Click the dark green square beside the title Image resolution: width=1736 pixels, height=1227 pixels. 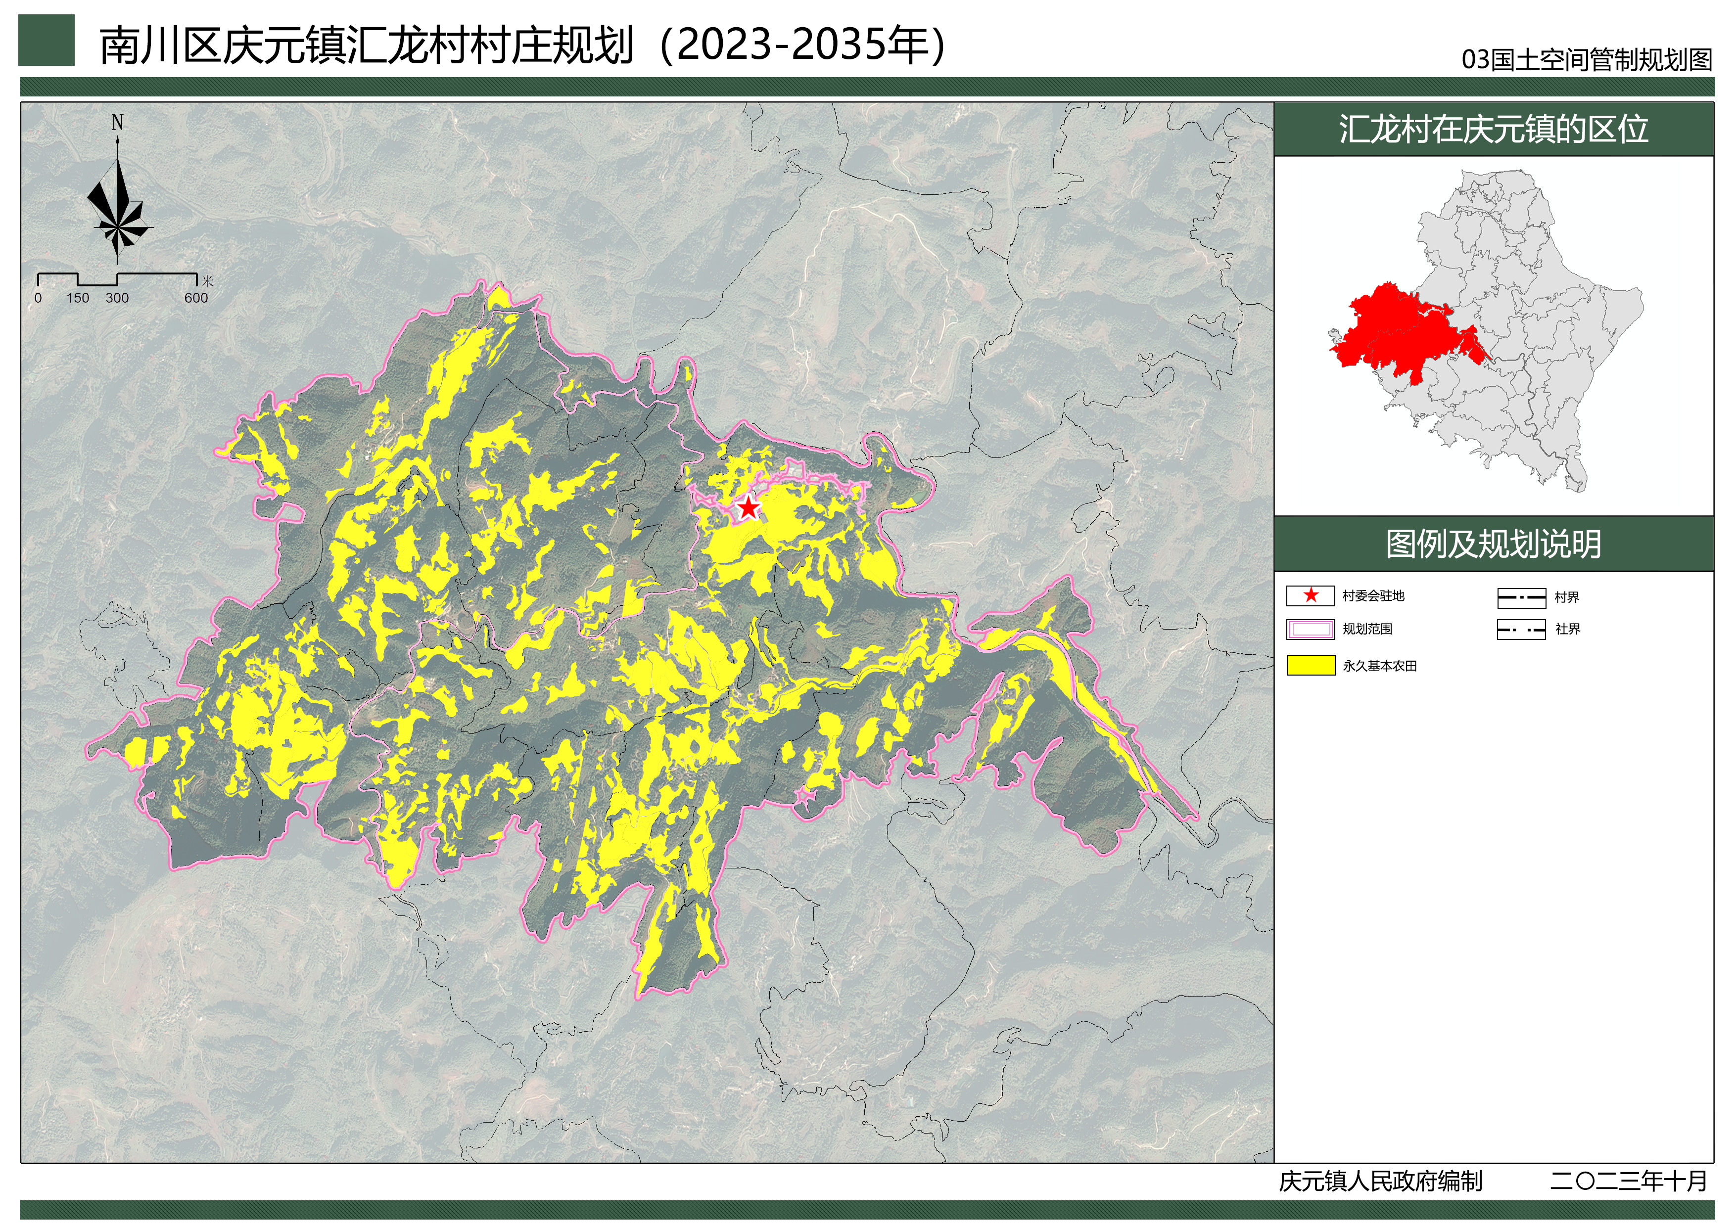coord(47,40)
